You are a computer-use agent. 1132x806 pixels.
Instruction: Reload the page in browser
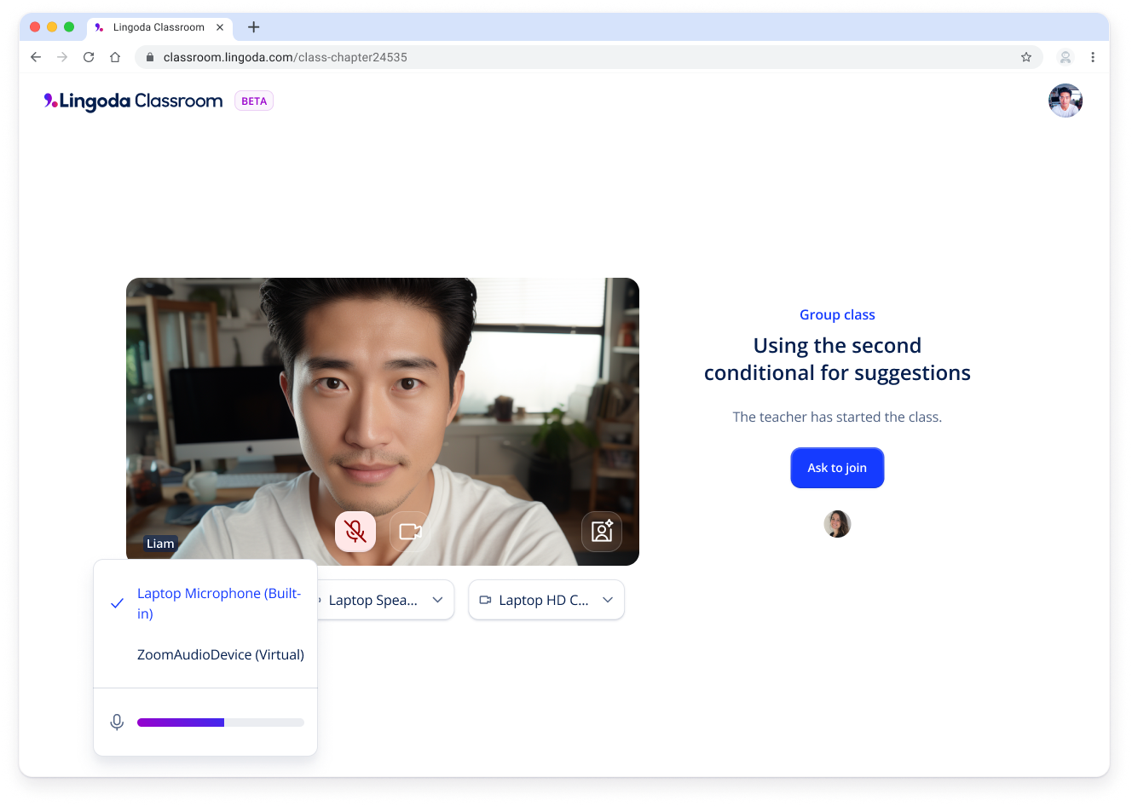pyautogui.click(x=89, y=57)
